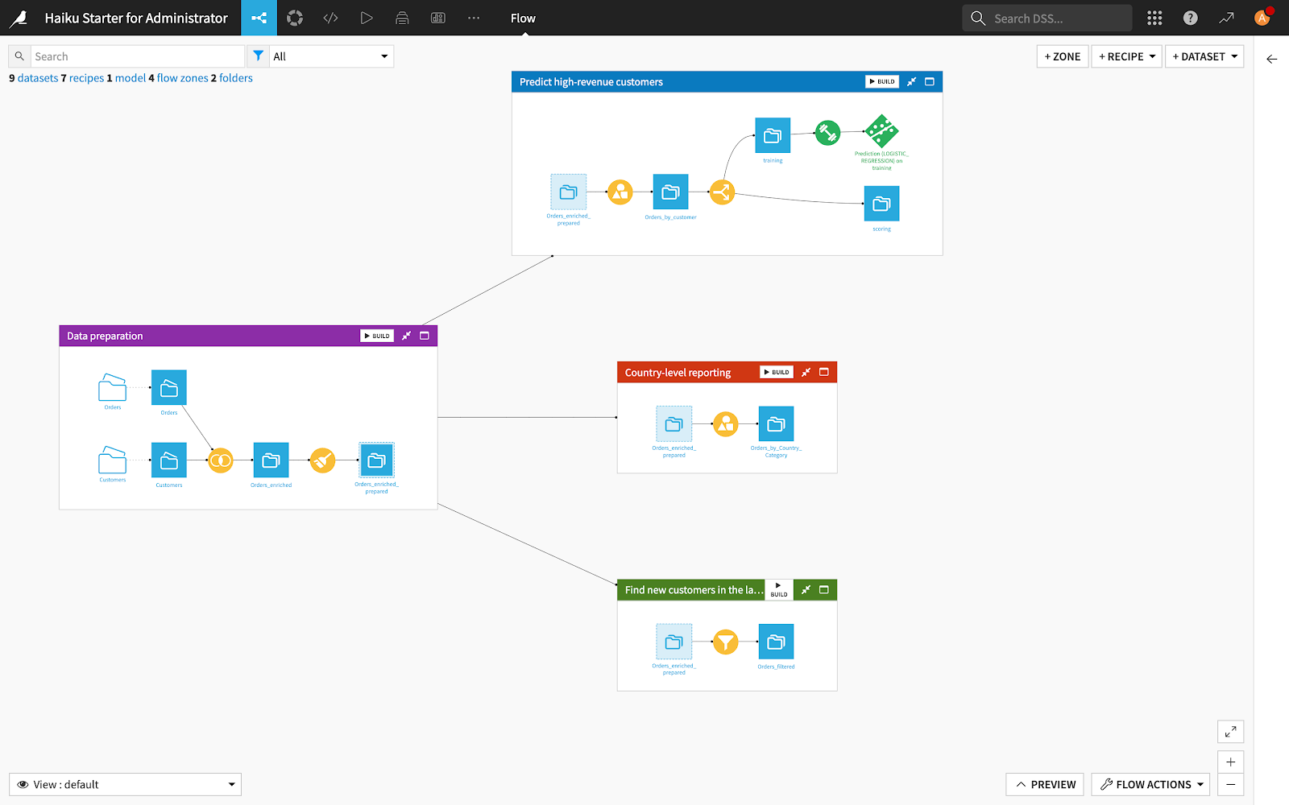The image size is (1289, 805).
Task: Focus the Search DSS field
Action: [x=1047, y=18]
